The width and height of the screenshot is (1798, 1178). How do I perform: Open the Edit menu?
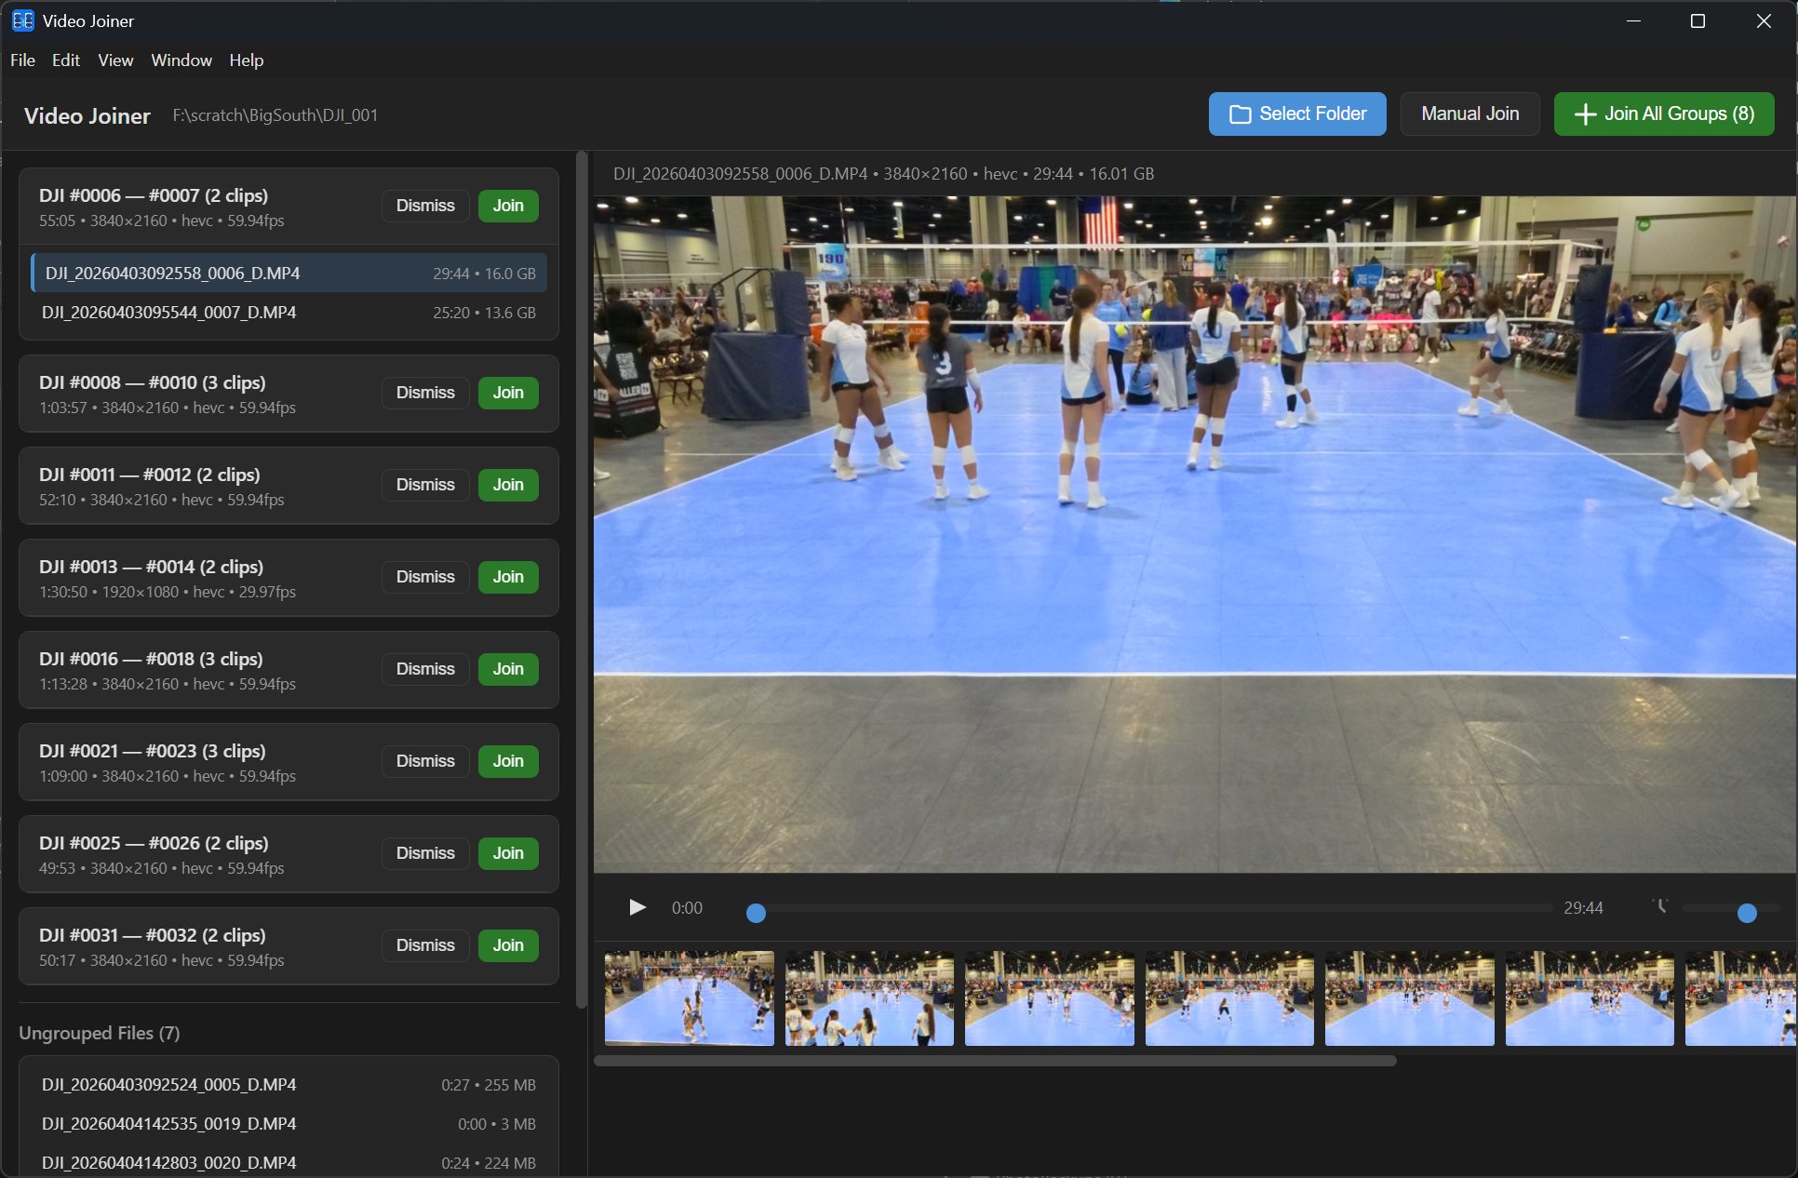(x=65, y=60)
